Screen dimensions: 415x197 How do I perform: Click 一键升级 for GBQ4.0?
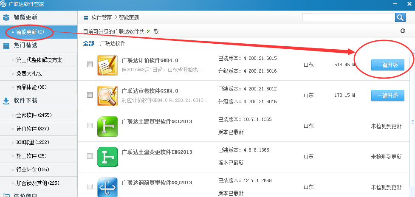(388, 65)
